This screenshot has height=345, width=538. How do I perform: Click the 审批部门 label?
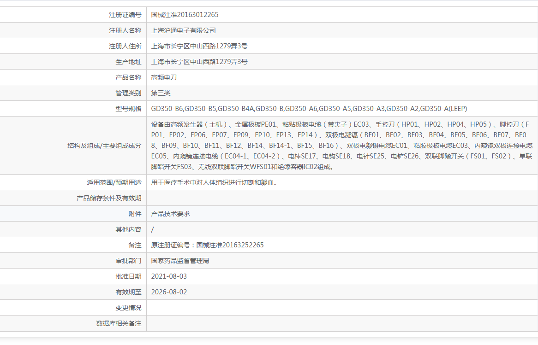pos(128,261)
